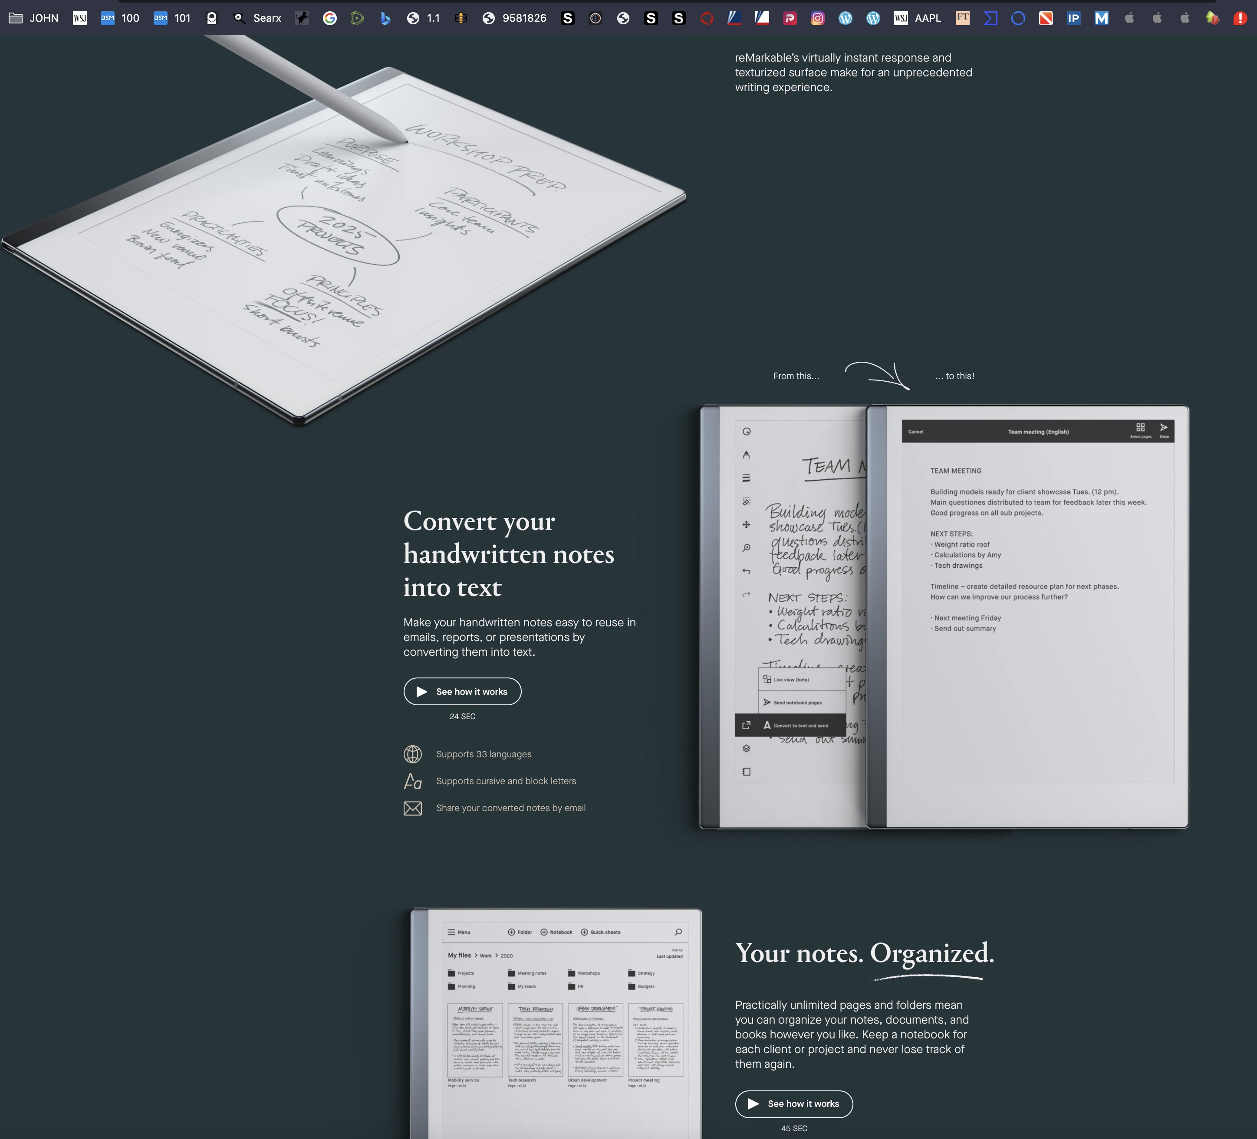This screenshot has height=1139, width=1257.
Task: Click the DSM 100 bookmark
Action: [x=120, y=18]
